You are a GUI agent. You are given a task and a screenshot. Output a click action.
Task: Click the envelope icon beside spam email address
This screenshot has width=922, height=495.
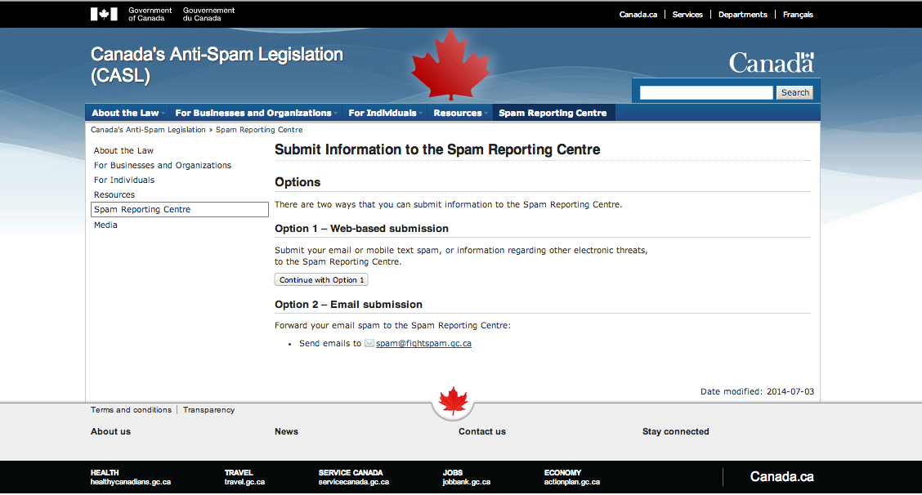pyautogui.click(x=369, y=344)
